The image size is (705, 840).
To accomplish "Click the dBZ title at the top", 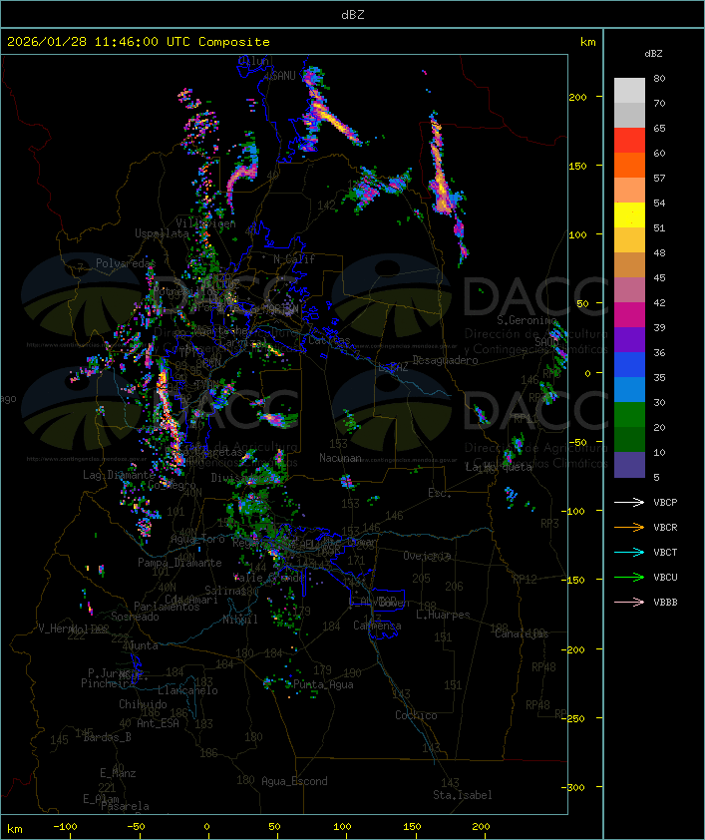I will click(x=353, y=14).
